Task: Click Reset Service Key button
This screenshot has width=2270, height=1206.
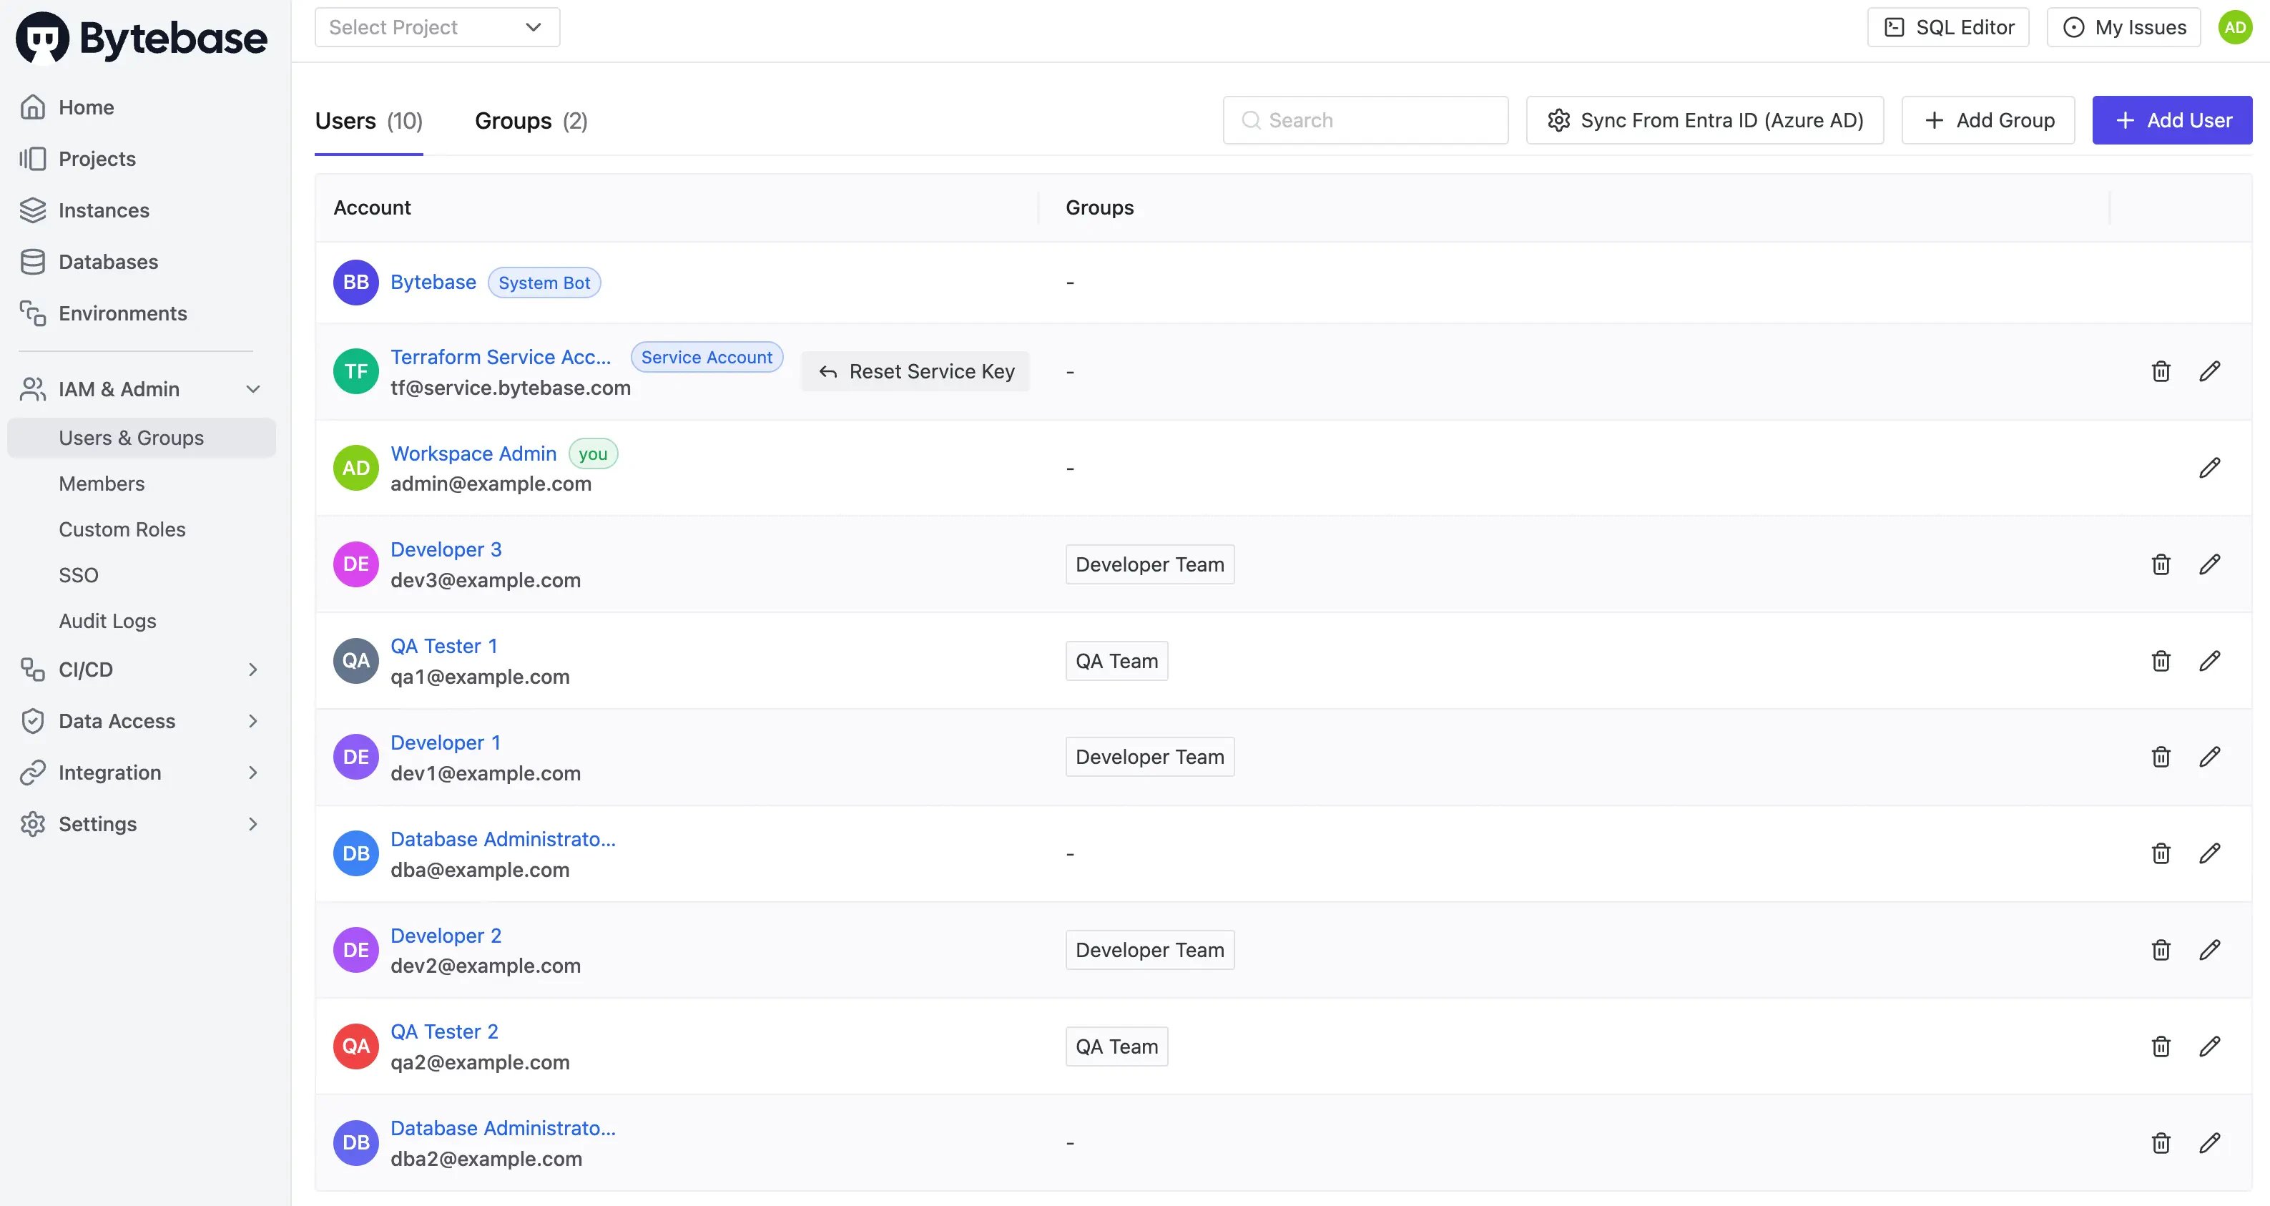Action: [x=915, y=371]
